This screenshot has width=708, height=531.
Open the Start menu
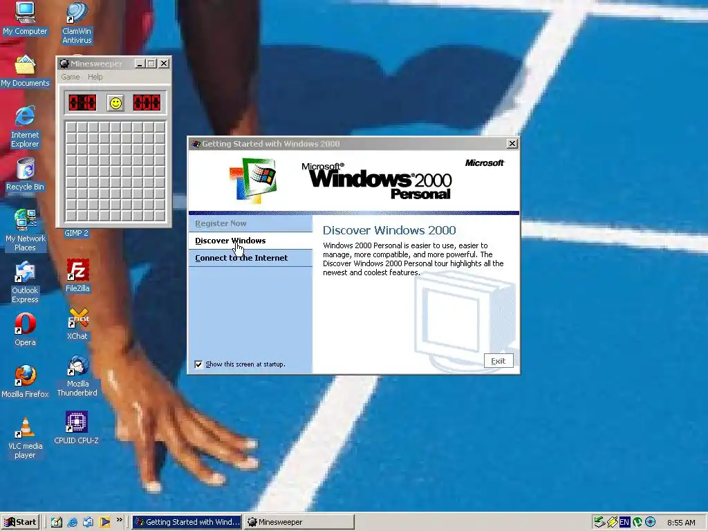click(20, 522)
